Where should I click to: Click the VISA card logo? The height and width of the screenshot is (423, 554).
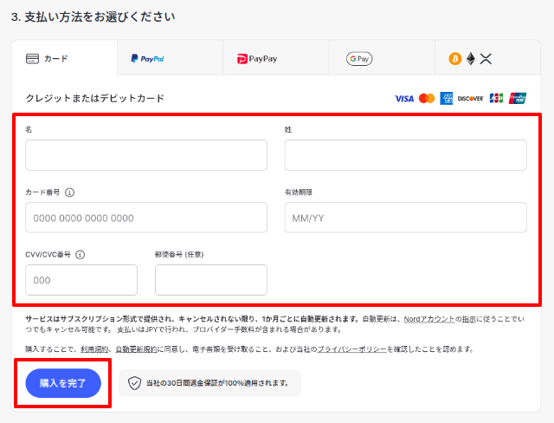point(404,99)
